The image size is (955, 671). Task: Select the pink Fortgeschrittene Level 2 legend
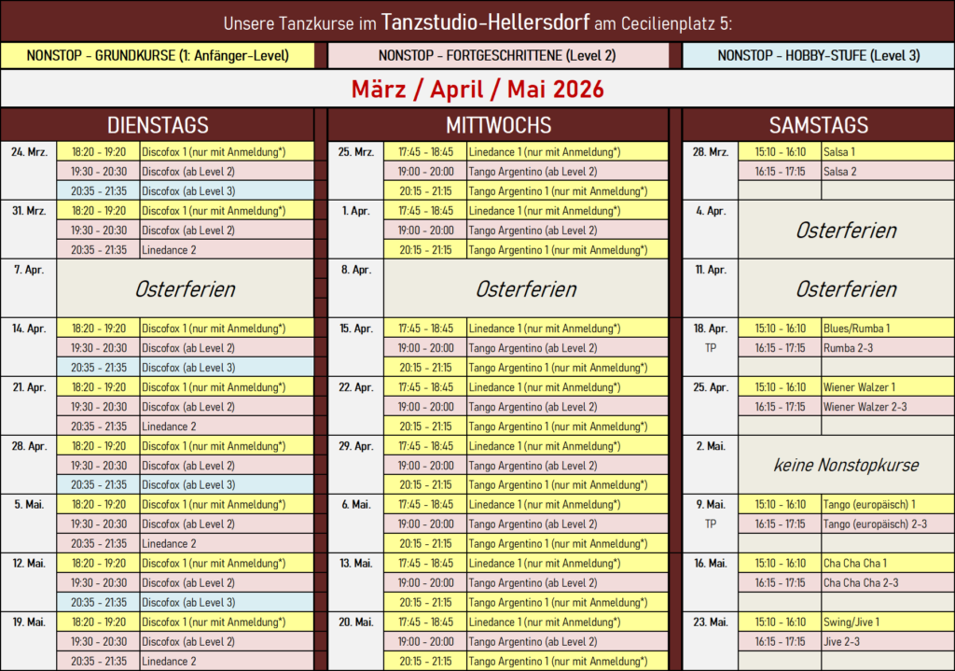point(498,56)
